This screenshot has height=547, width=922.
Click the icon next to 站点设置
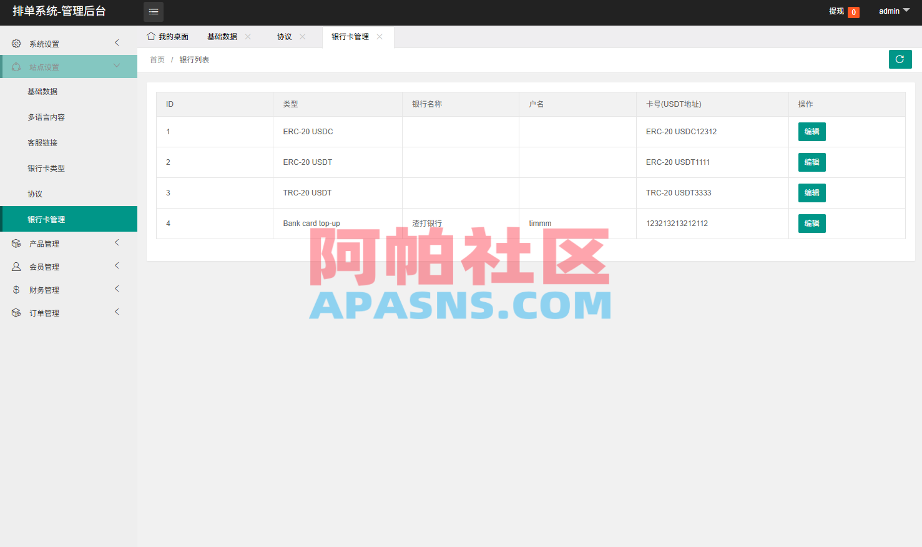point(16,67)
